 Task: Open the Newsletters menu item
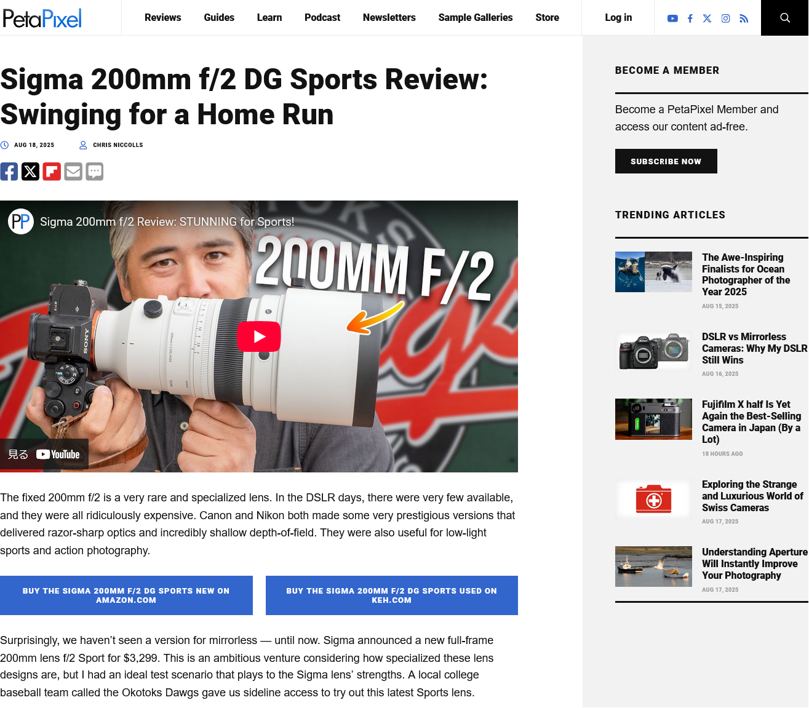[389, 18]
